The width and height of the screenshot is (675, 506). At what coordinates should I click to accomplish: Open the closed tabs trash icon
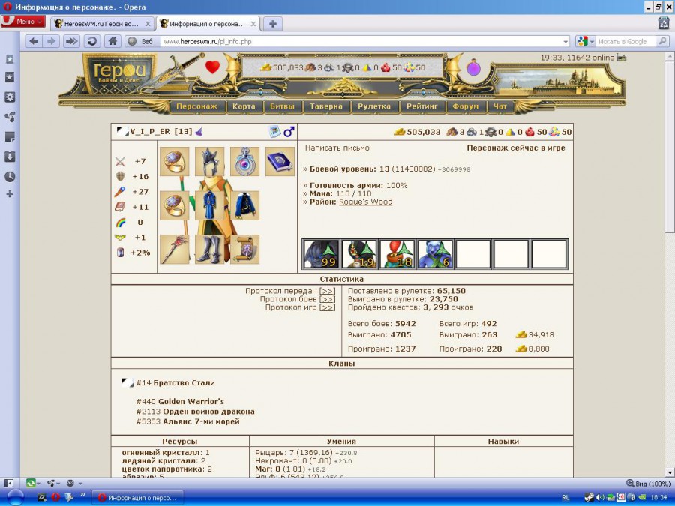[x=664, y=23]
